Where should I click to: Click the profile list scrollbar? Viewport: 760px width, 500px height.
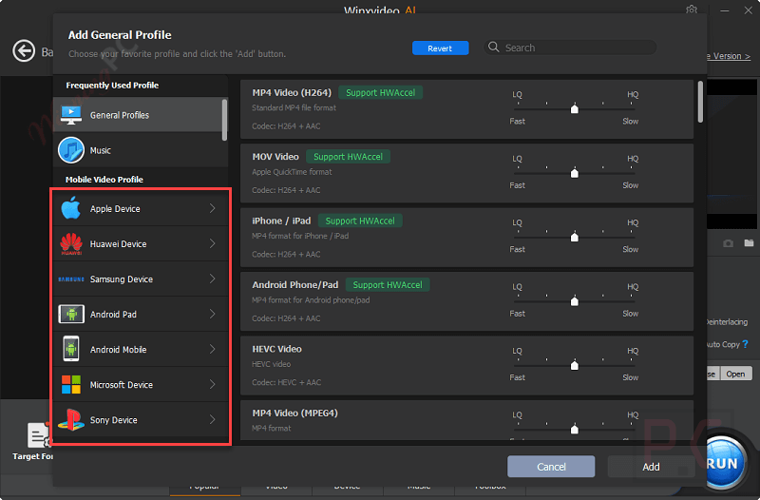pyautogui.click(x=700, y=102)
